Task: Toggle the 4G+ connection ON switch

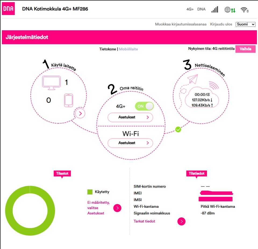Action: (144, 106)
